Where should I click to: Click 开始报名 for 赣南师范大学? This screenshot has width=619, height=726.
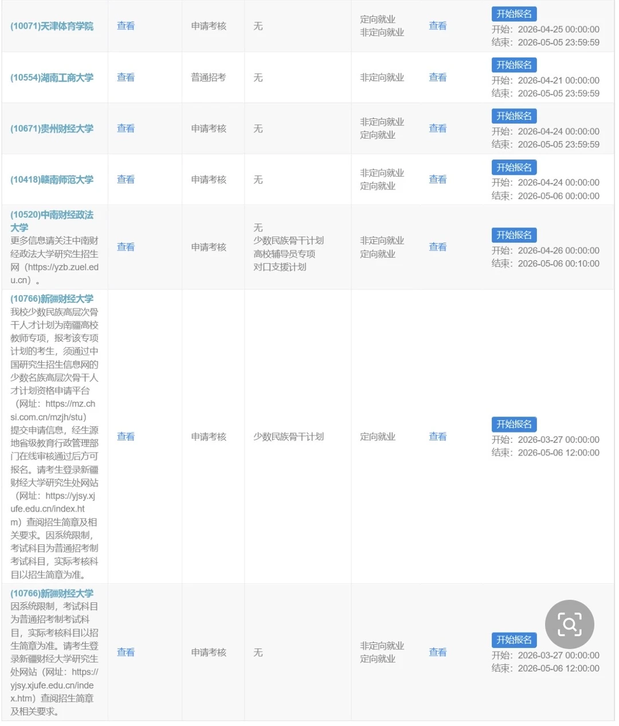514,167
